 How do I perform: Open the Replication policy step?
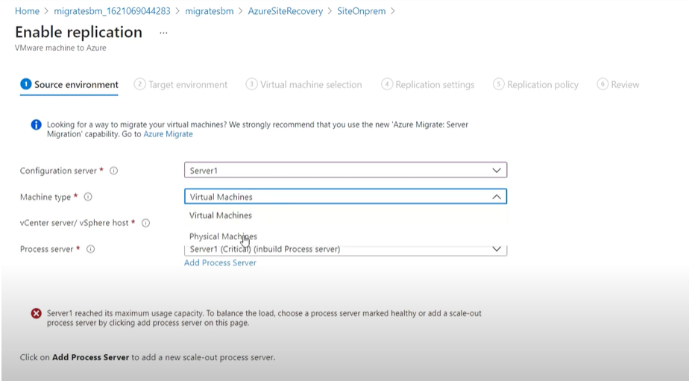(535, 84)
